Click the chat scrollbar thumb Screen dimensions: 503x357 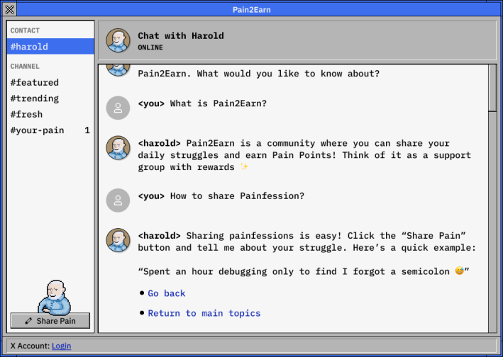point(492,88)
